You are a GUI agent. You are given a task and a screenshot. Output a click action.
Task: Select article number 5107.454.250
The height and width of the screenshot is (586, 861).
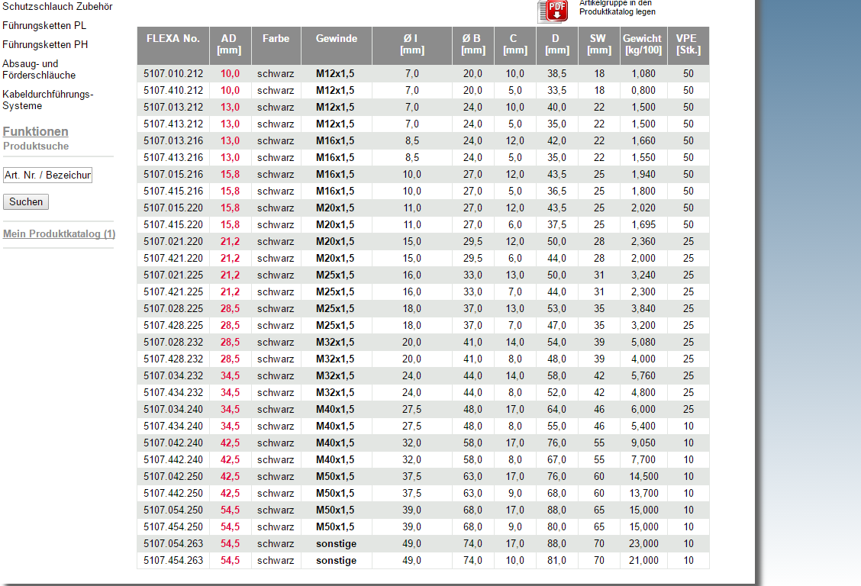(173, 526)
